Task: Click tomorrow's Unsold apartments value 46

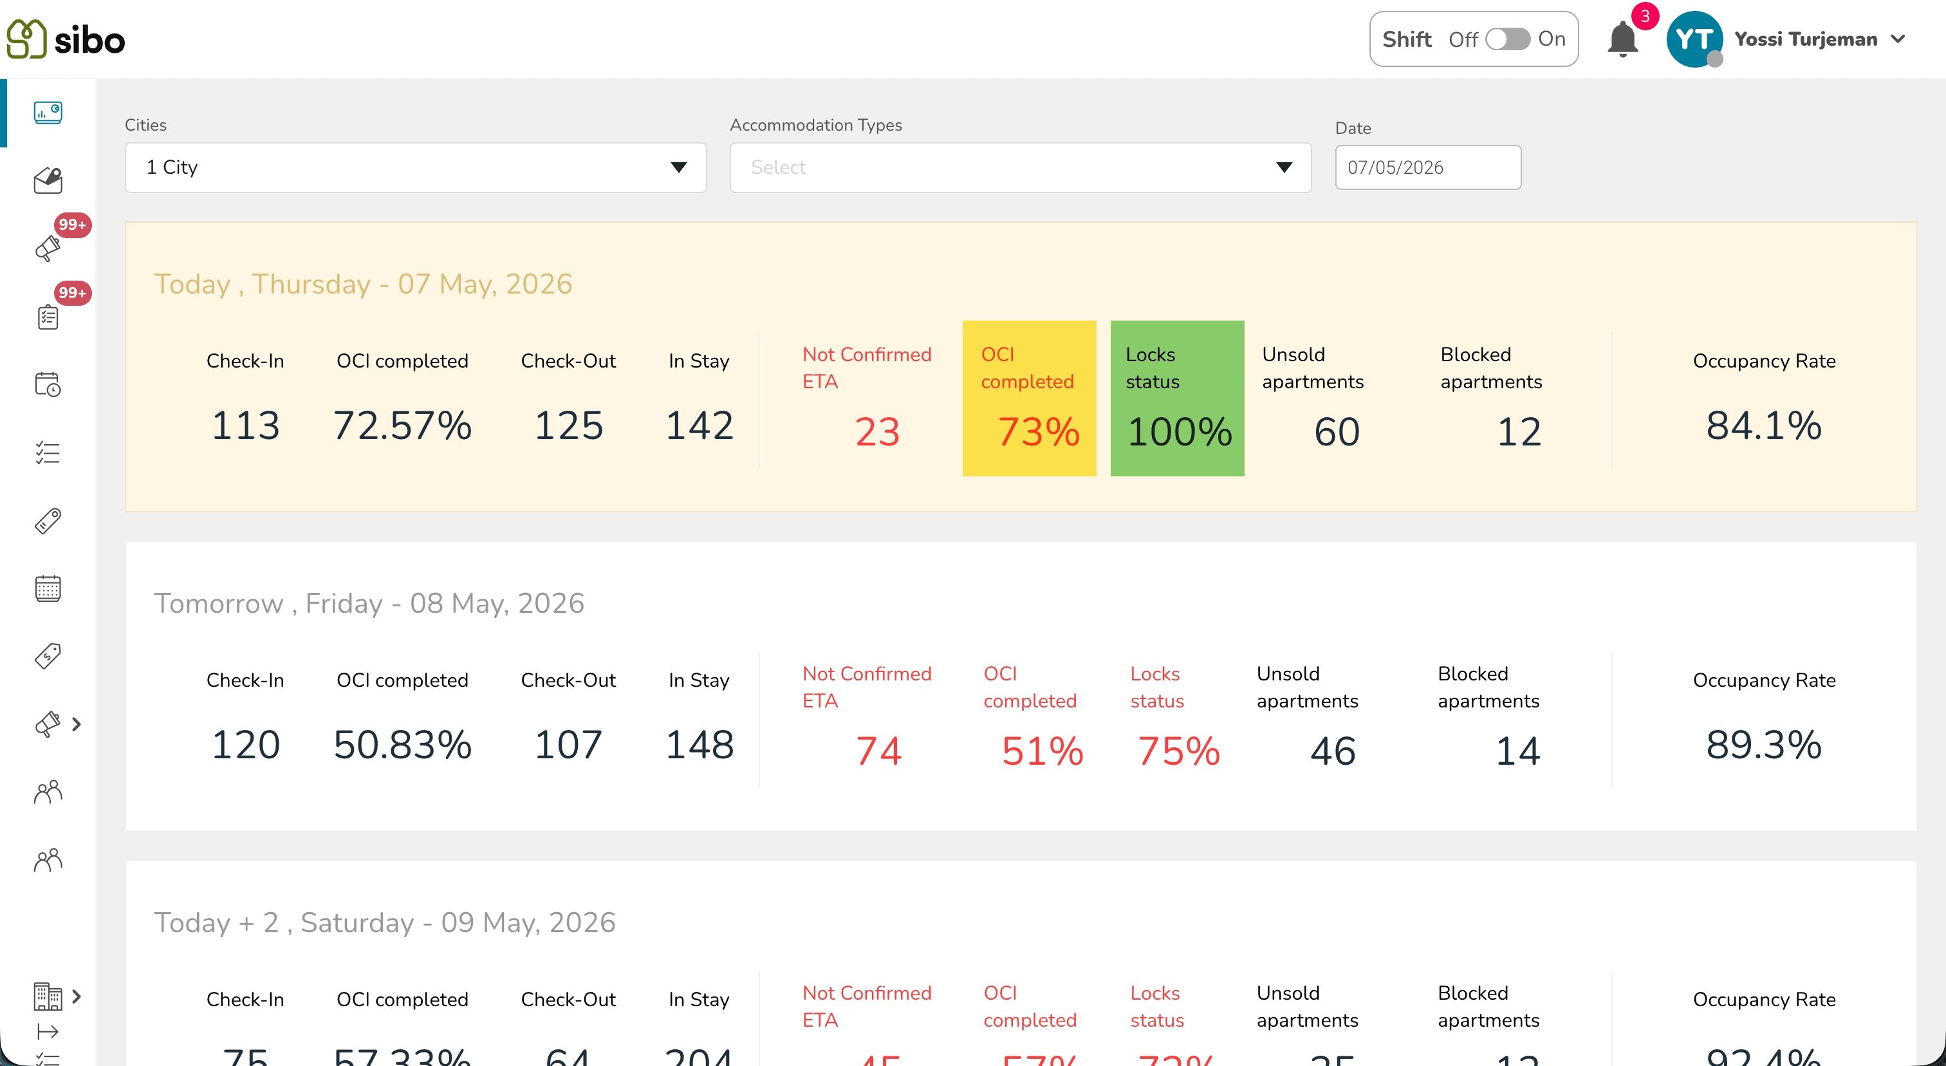Action: [x=1333, y=751]
